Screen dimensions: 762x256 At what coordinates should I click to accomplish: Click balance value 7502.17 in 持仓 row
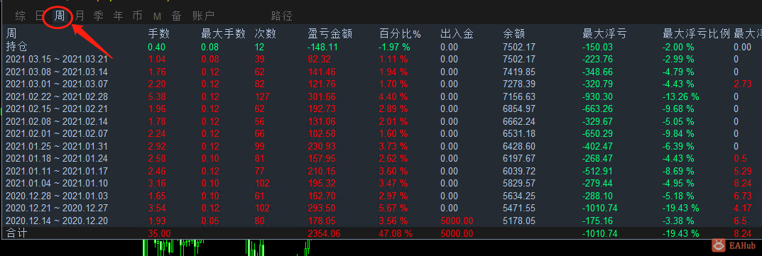(x=519, y=47)
